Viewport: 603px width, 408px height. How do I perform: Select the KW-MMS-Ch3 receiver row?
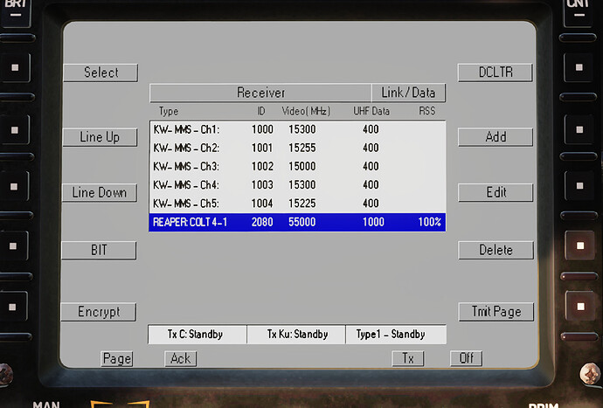point(297,166)
